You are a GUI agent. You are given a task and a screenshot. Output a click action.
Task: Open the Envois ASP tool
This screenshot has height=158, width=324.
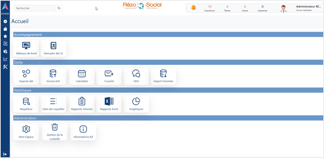(x=53, y=76)
